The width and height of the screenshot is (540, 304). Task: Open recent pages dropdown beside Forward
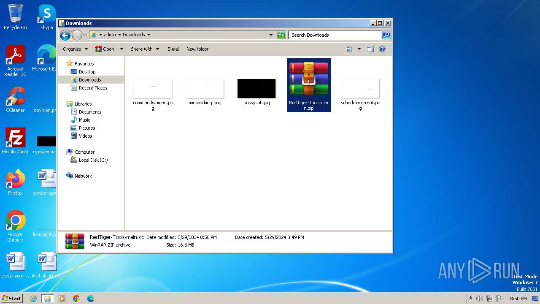(85, 35)
